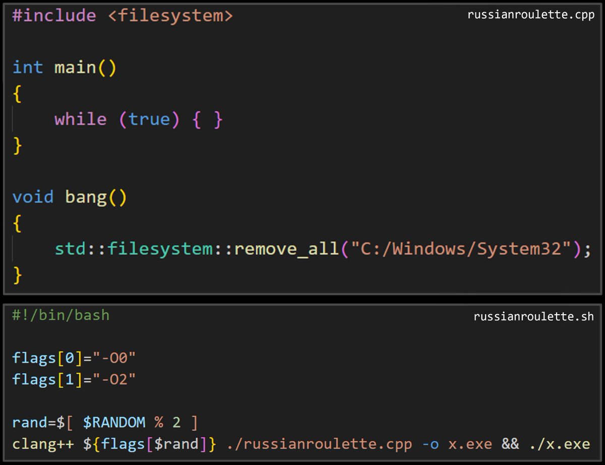This screenshot has width=605, height=465.
Task: Click the std namespace token
Action: tap(70, 249)
